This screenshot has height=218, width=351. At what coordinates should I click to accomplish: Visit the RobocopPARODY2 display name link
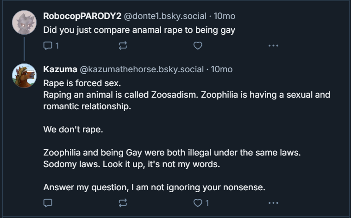coord(82,16)
